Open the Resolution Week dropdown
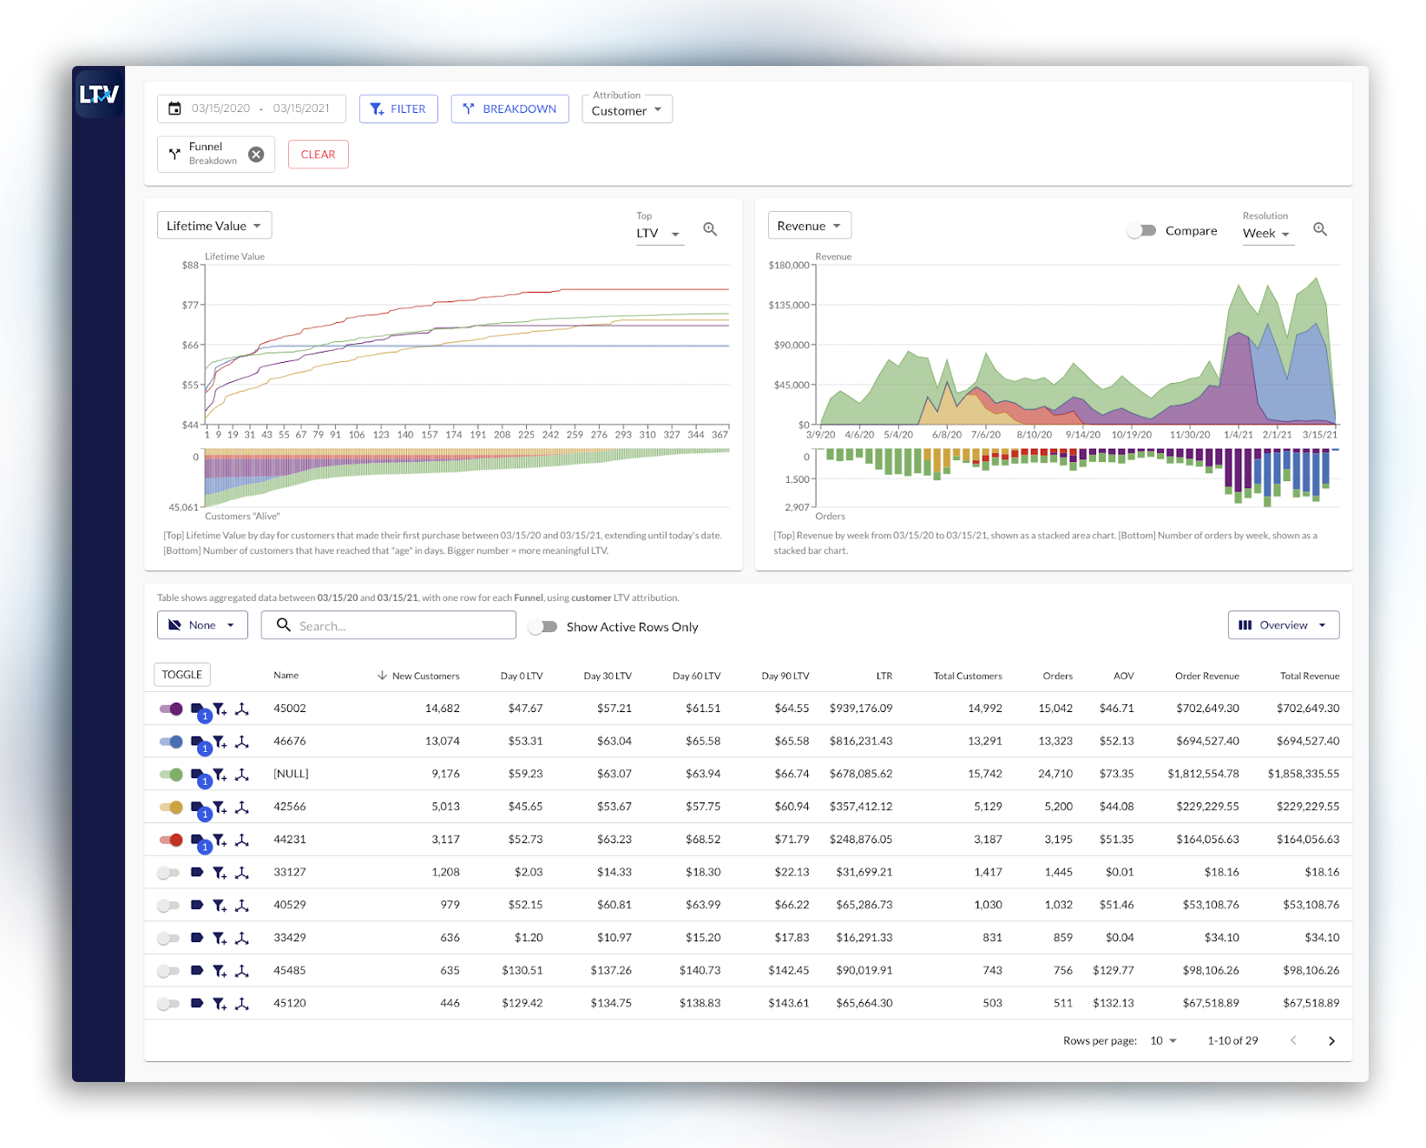The image size is (1426, 1148). [x=1266, y=234]
